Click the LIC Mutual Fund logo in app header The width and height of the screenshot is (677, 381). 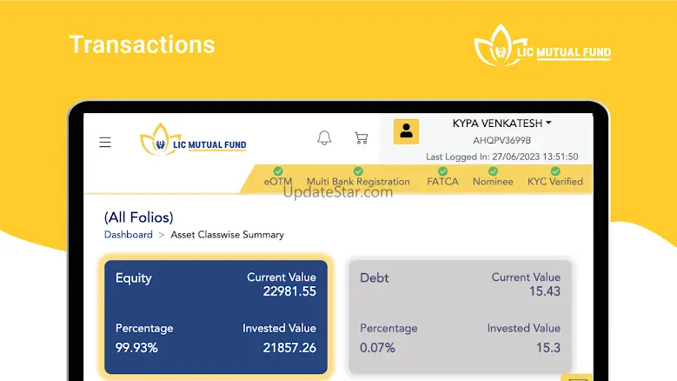pyautogui.click(x=193, y=139)
